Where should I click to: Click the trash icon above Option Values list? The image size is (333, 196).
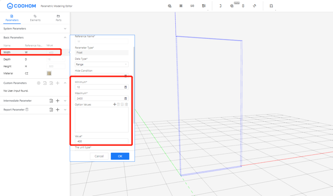pyautogui.click(x=126, y=104)
